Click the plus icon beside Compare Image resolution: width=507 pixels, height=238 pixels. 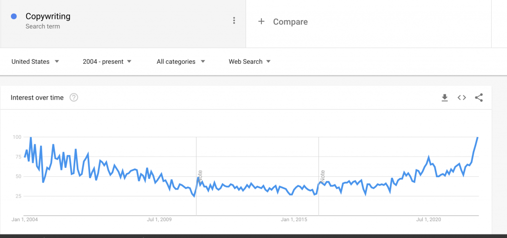pyautogui.click(x=261, y=22)
